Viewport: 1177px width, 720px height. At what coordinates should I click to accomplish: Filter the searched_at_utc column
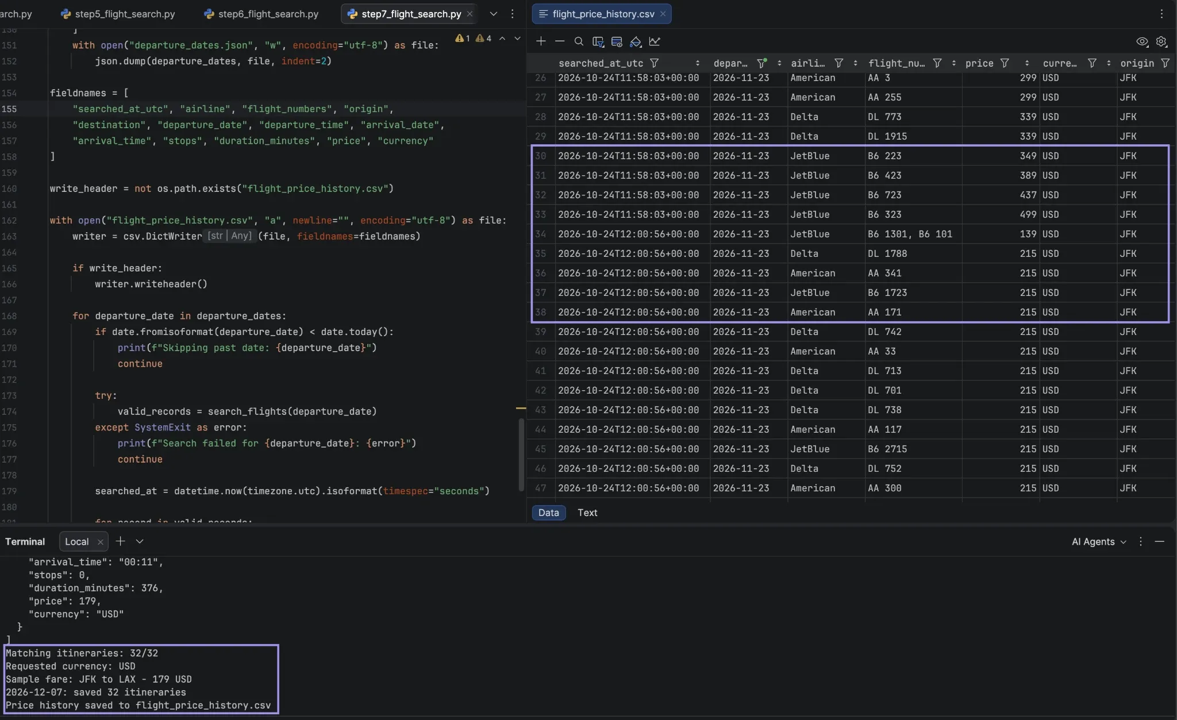click(654, 63)
